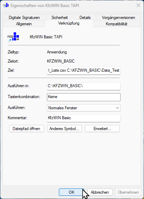Click the 'Kommentar:' label

(18, 118)
